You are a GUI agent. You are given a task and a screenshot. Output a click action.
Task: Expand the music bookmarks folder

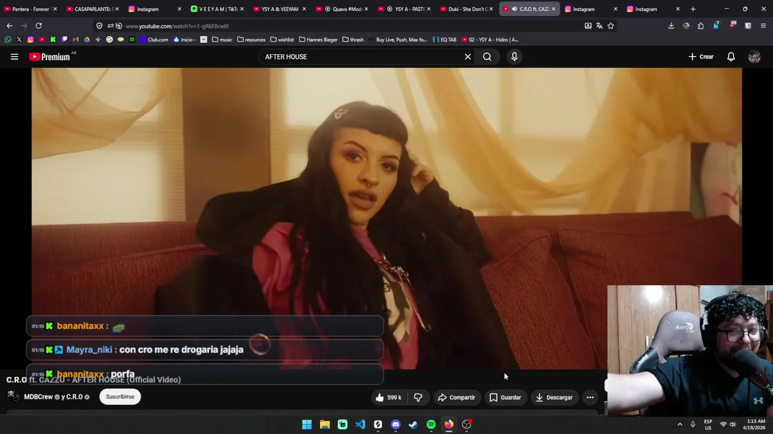coord(222,40)
